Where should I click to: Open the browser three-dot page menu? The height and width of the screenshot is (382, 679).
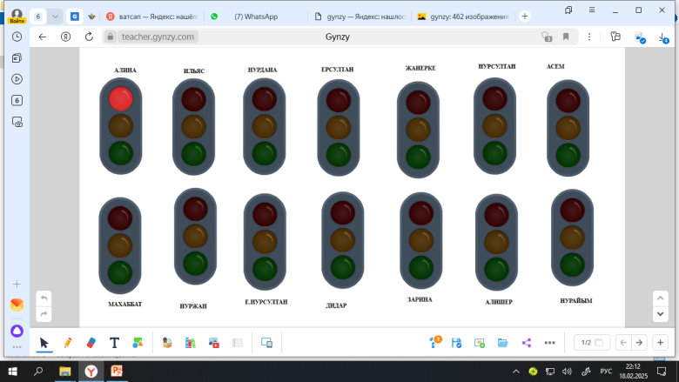coord(589,37)
